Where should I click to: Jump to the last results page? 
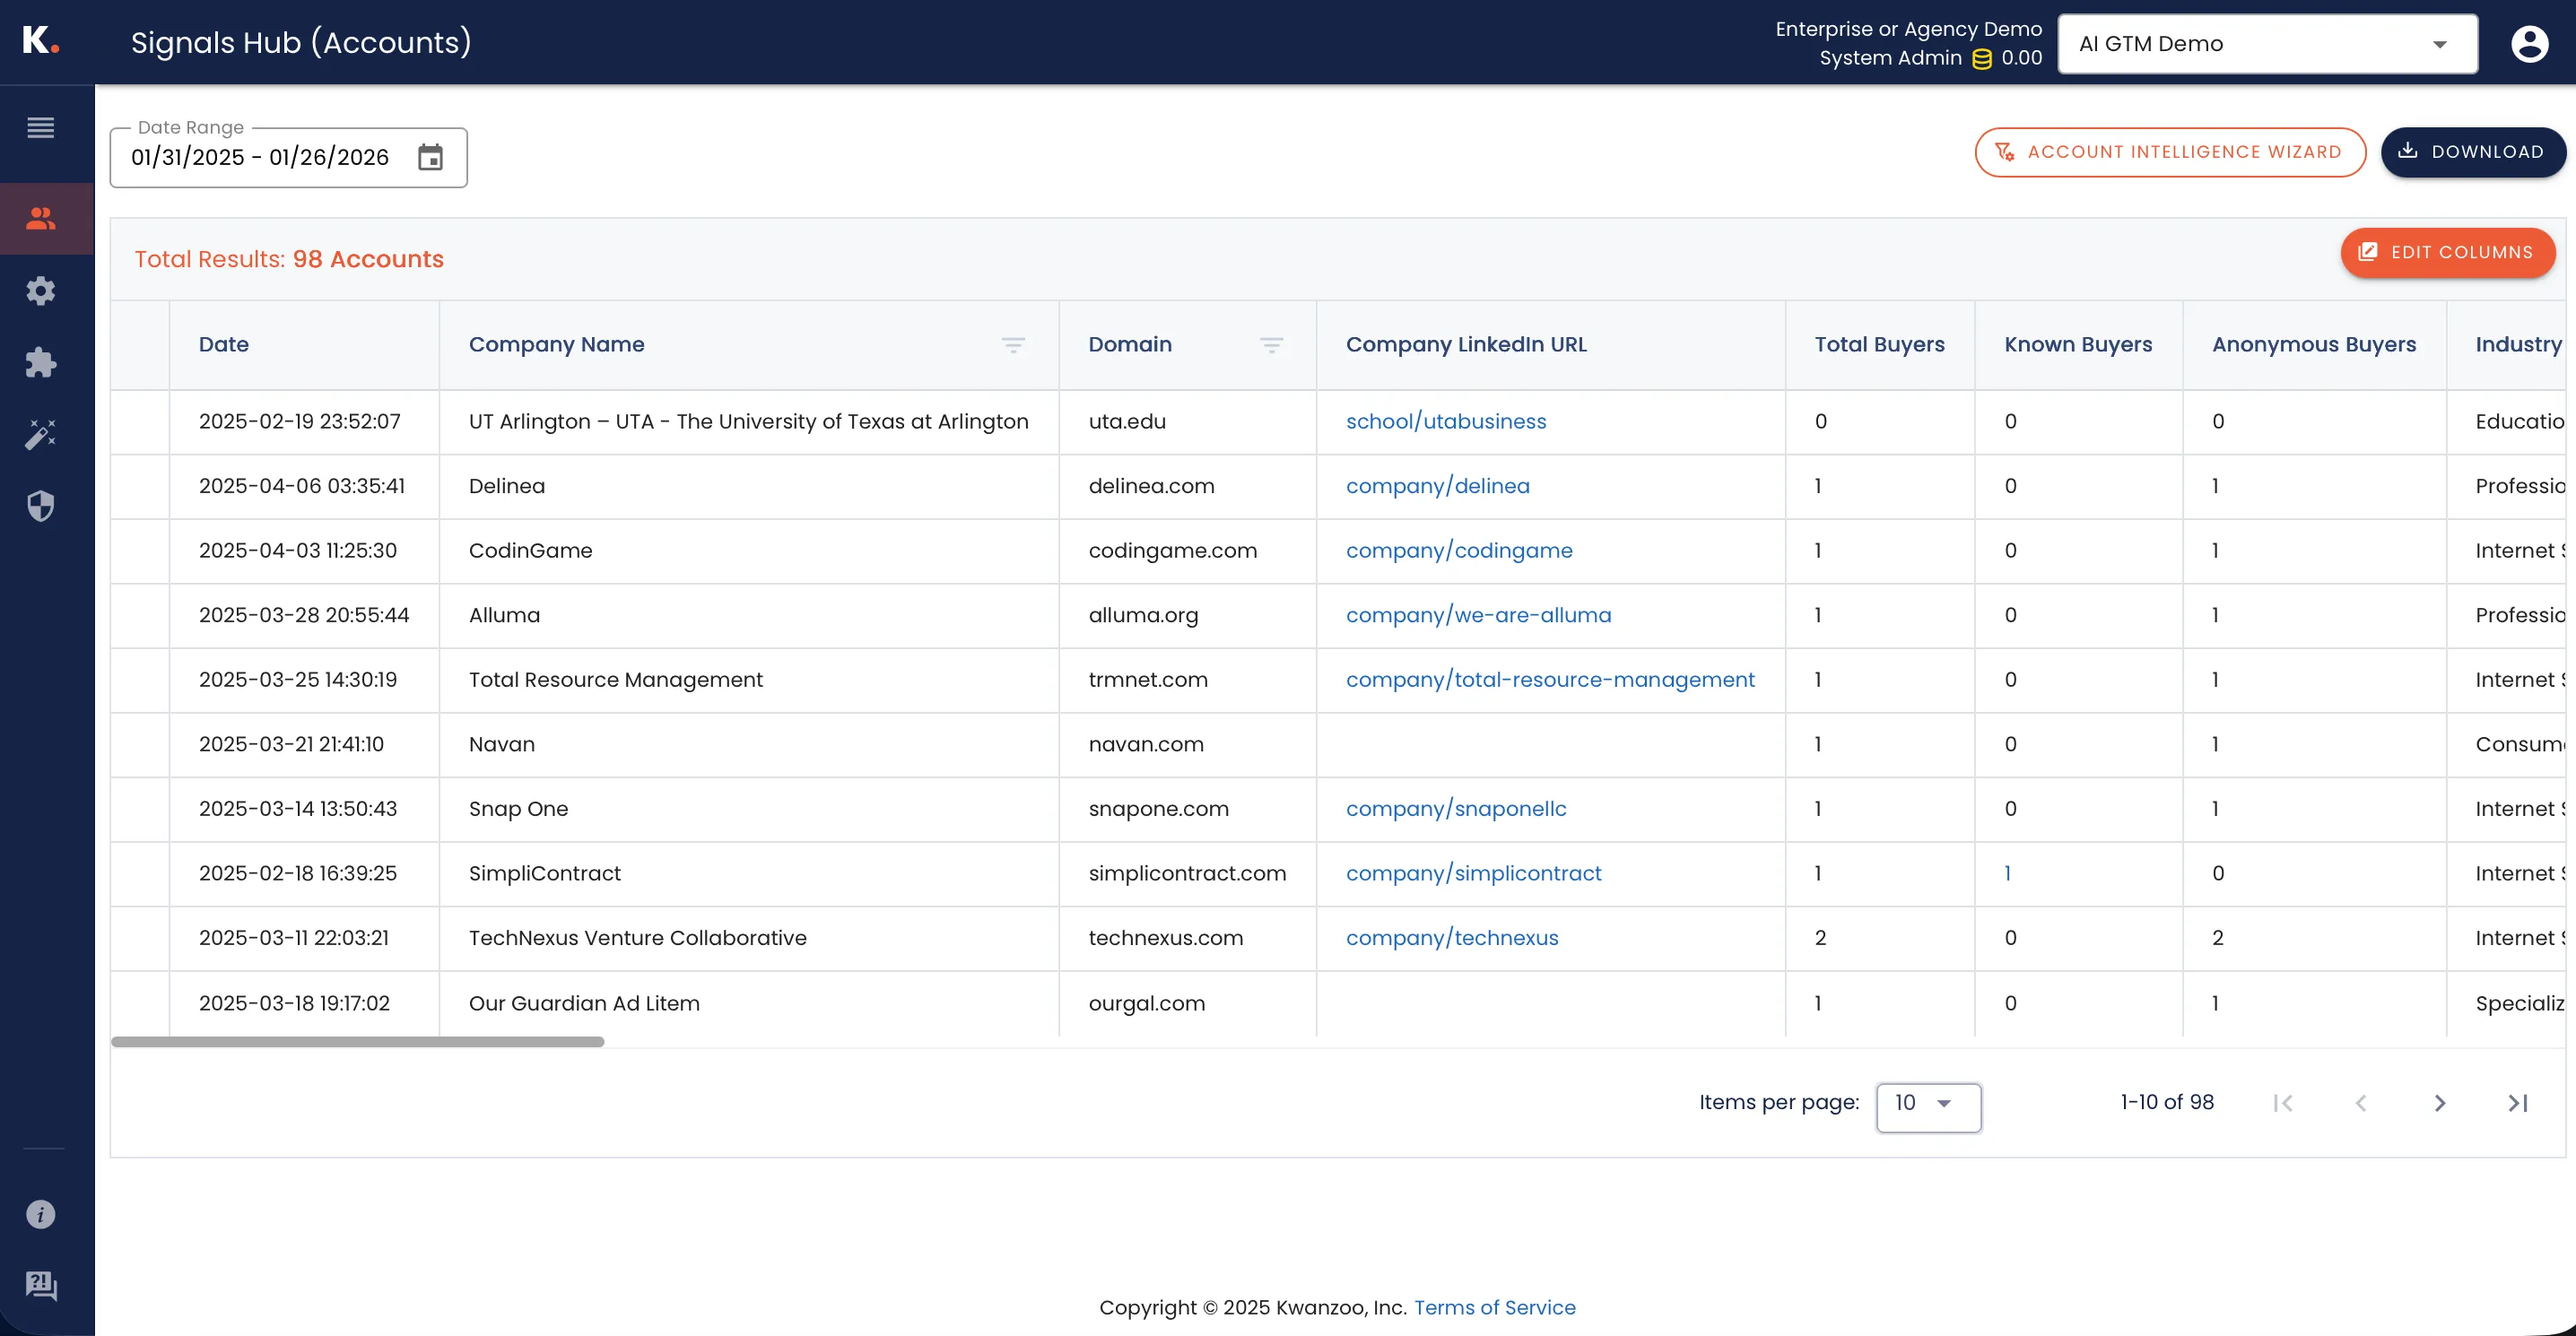[2517, 1103]
